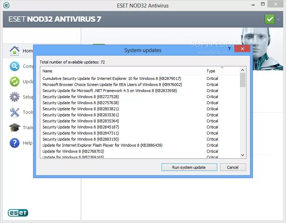Click ESET app icon in title bar

click(x=6, y=5)
